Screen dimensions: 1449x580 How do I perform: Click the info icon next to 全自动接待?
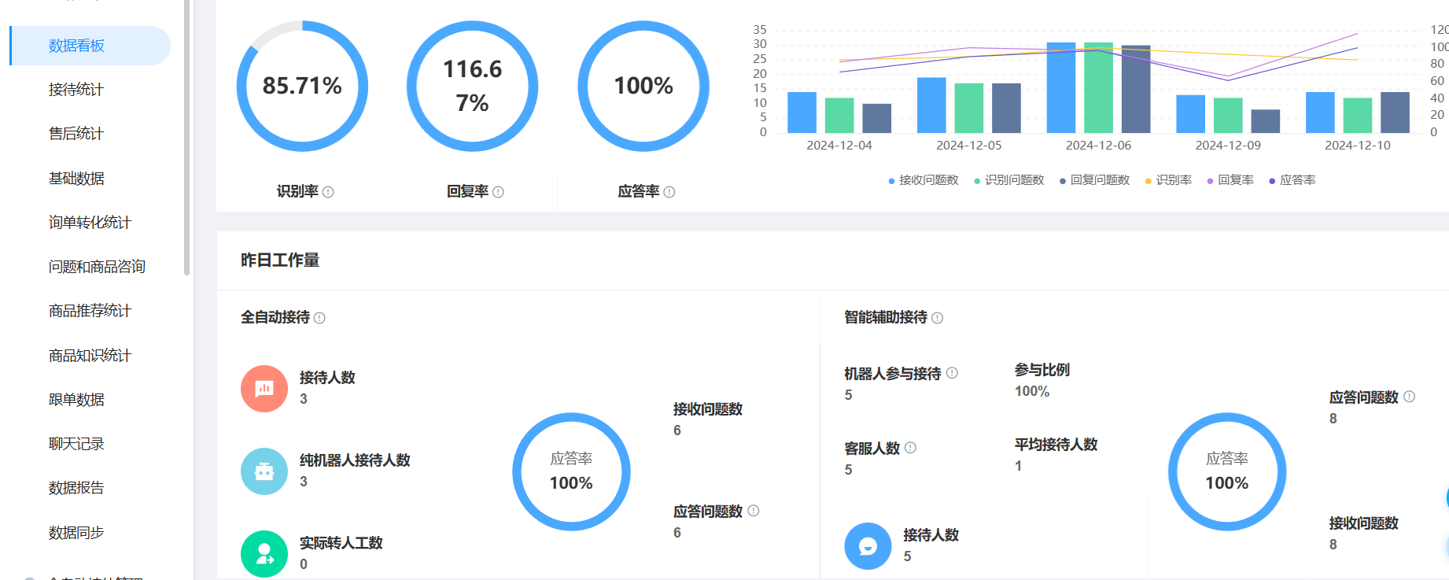point(319,318)
